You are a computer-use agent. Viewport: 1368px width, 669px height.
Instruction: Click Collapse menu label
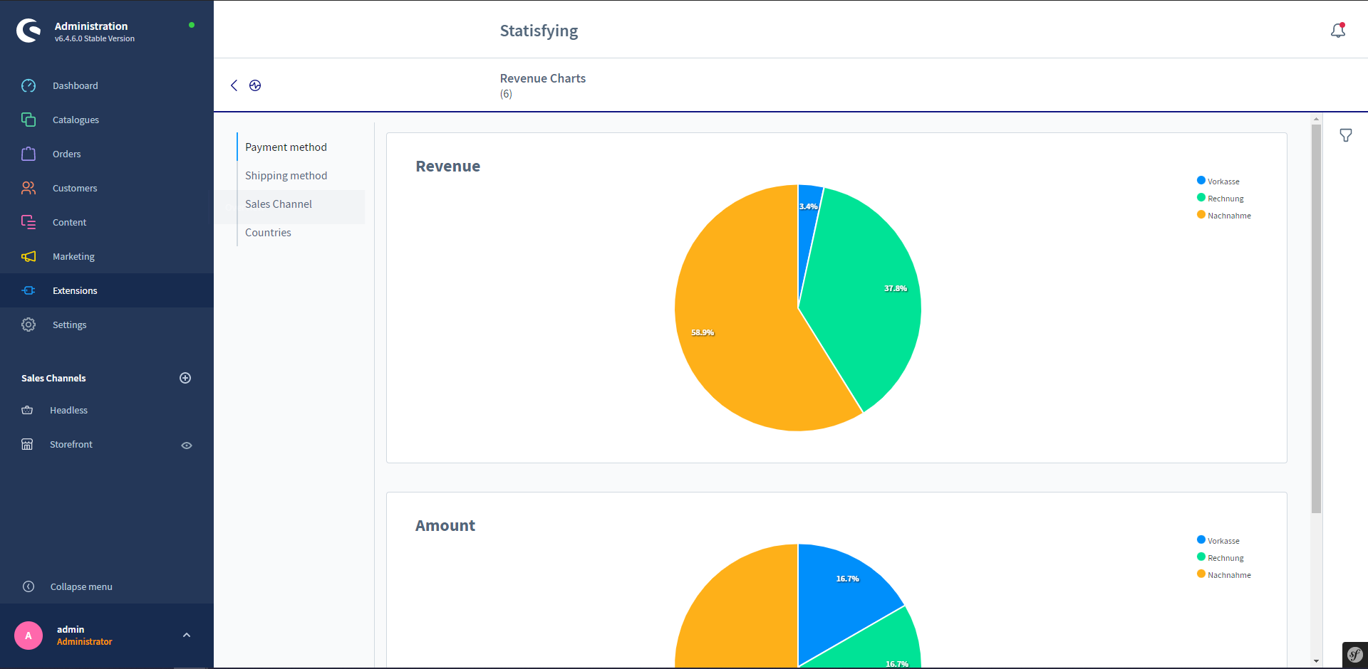click(81, 586)
